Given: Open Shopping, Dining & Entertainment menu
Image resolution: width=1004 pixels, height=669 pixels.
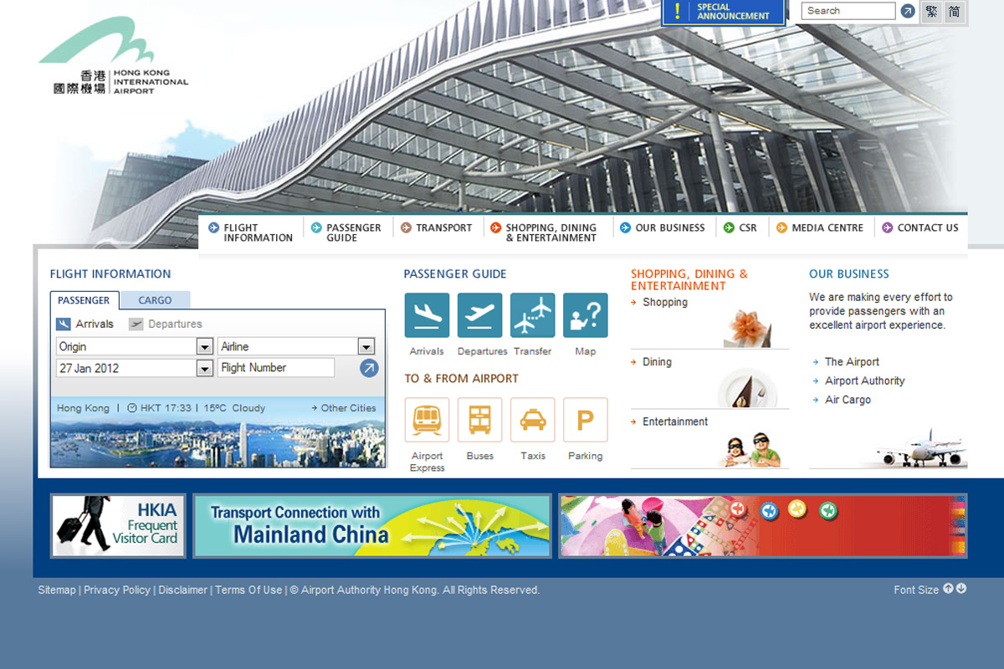Looking at the screenshot, I should 544,232.
